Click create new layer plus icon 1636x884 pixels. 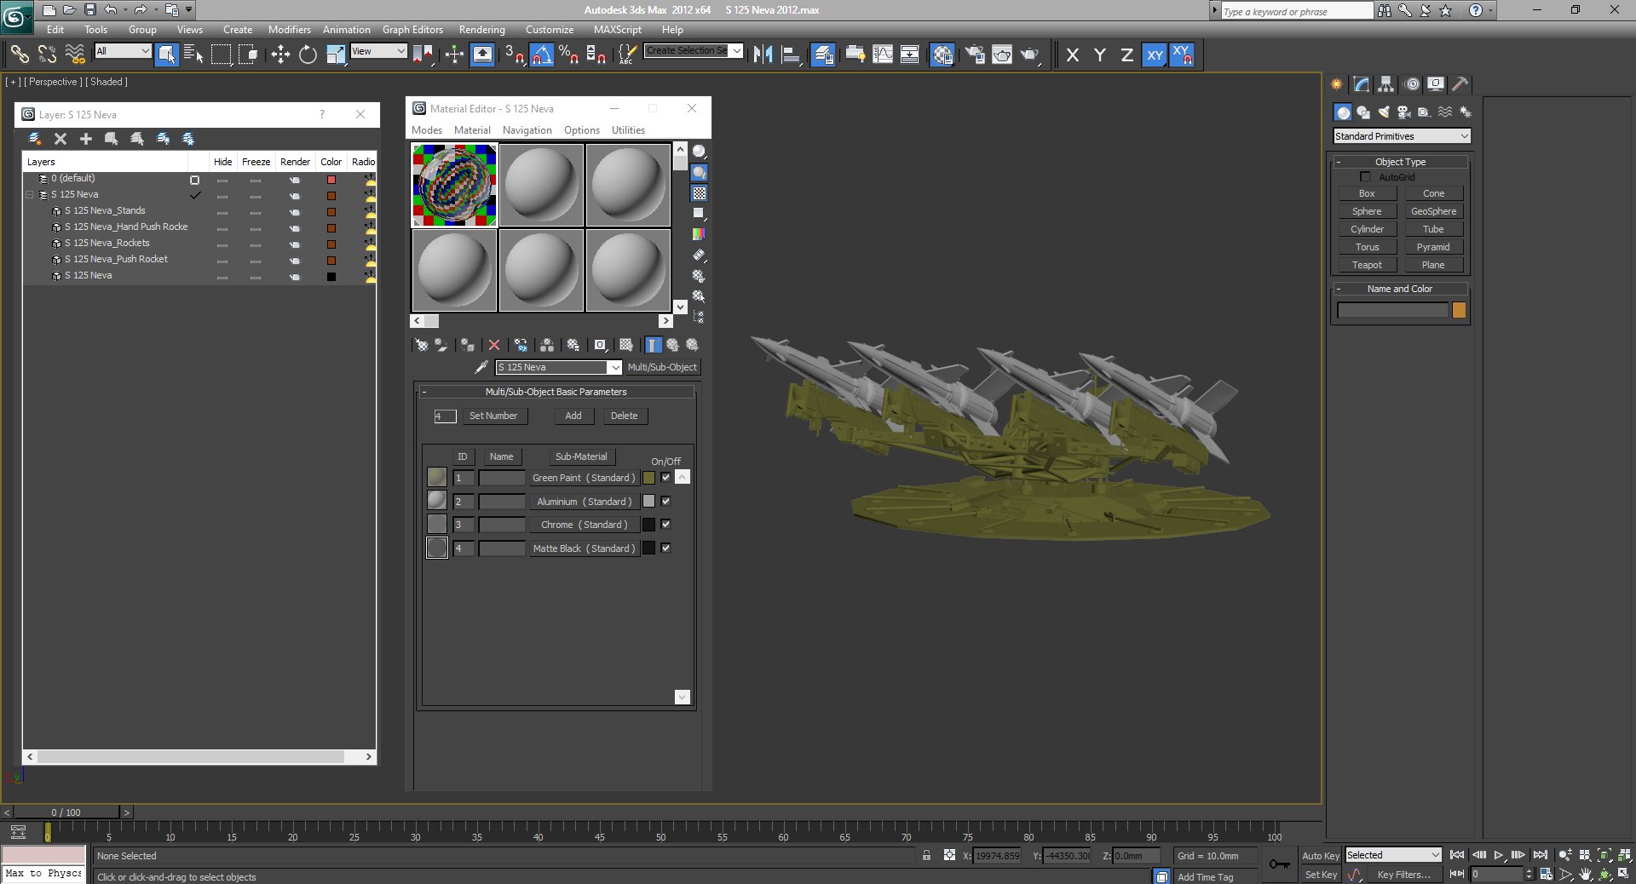coord(85,138)
